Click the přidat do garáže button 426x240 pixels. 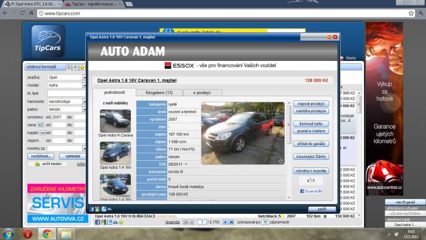click(311, 144)
